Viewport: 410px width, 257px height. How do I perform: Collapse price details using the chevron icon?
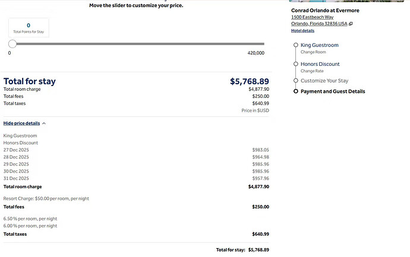click(x=44, y=123)
